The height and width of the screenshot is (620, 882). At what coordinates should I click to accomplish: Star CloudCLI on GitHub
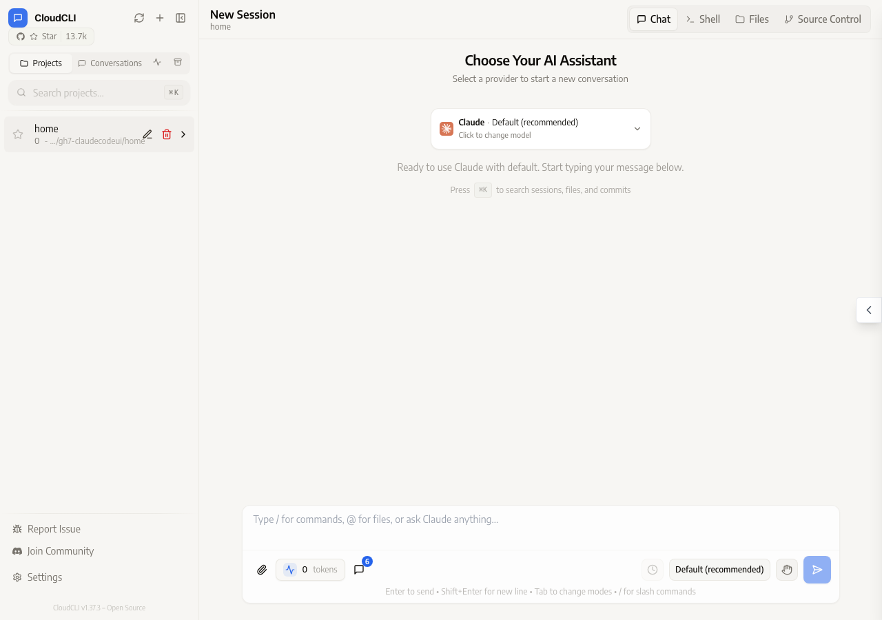coord(51,37)
